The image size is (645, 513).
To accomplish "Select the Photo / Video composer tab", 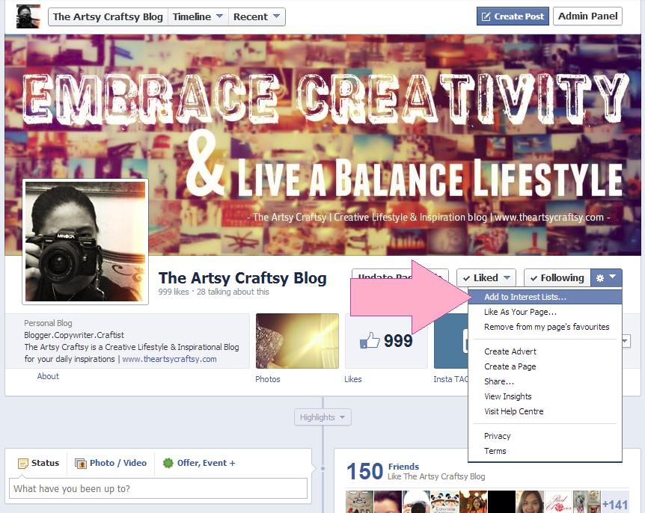I will point(111,463).
